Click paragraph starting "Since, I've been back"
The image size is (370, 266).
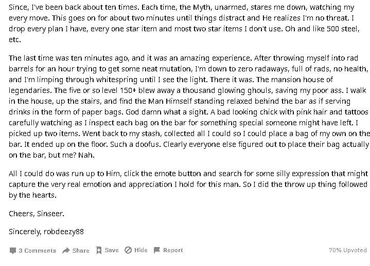(x=184, y=23)
